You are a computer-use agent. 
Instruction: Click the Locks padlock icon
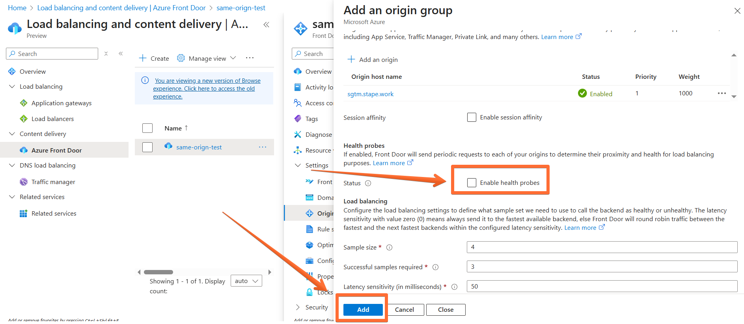310,292
